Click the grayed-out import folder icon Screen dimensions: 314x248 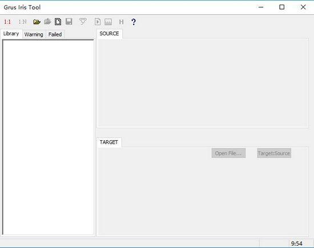(x=47, y=22)
